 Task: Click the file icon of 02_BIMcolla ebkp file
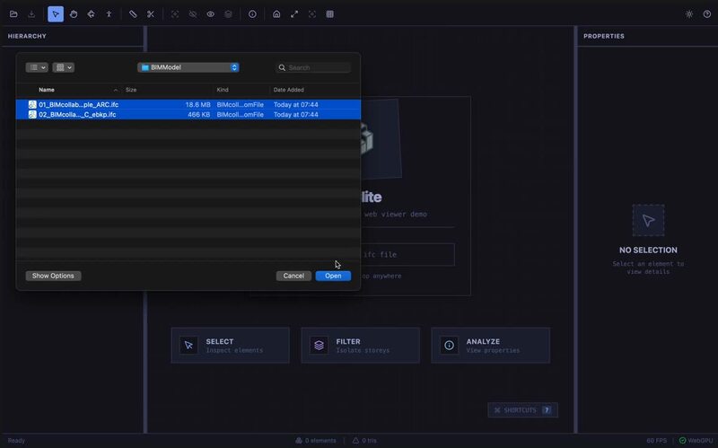pos(32,115)
